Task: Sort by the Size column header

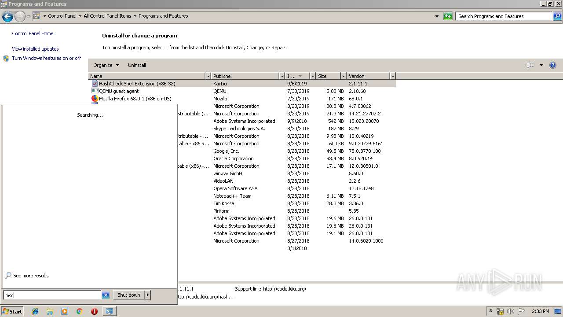Action: (328, 76)
